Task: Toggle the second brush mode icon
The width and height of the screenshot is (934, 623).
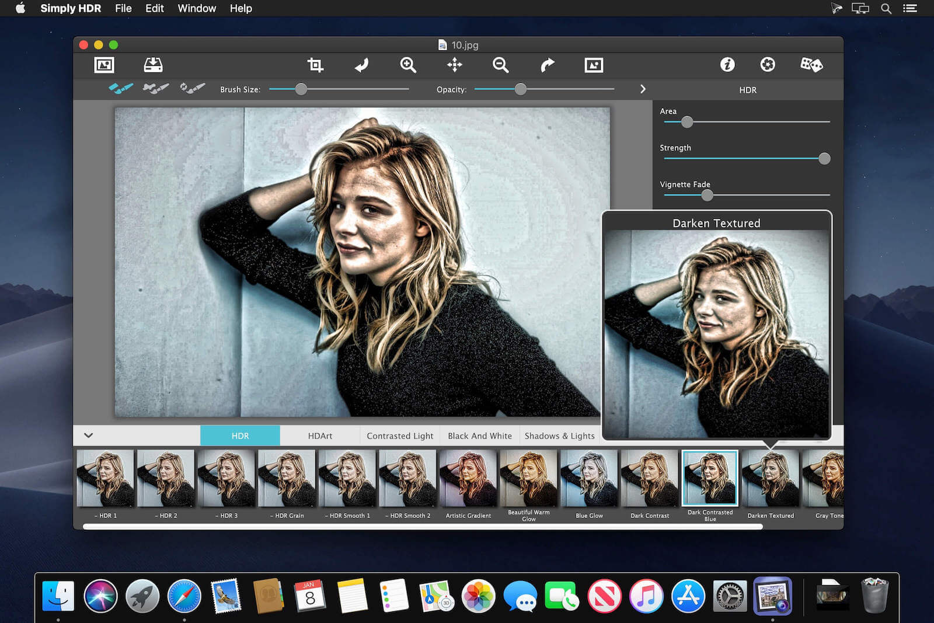Action: click(x=156, y=89)
